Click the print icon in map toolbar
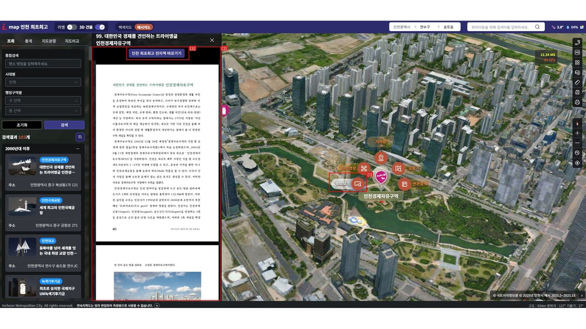Screen dimensions: 586x329 [x=577, y=102]
